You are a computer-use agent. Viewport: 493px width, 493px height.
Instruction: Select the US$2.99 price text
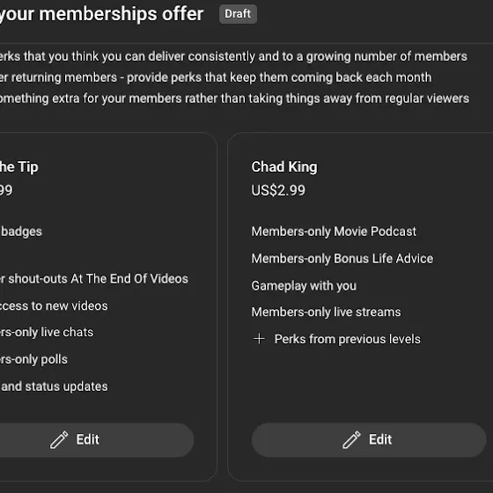pyautogui.click(x=278, y=190)
